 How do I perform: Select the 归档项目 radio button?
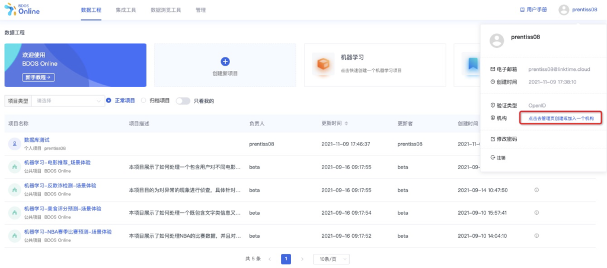[143, 101]
